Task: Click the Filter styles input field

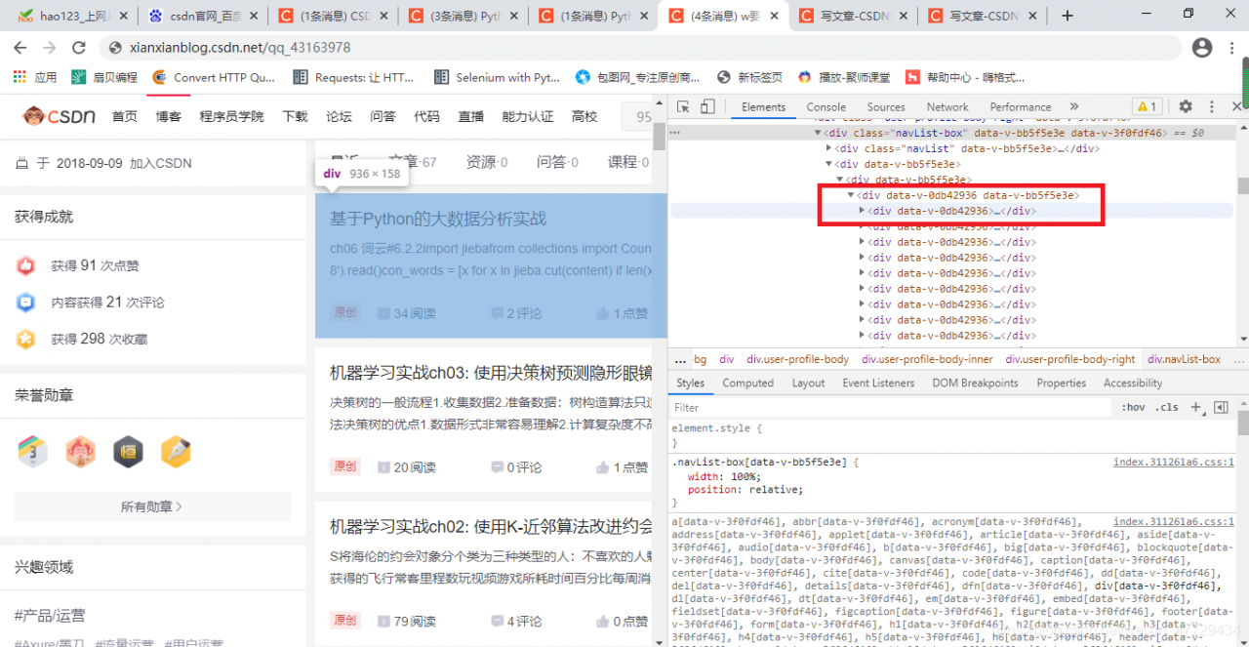Action: [x=891, y=407]
